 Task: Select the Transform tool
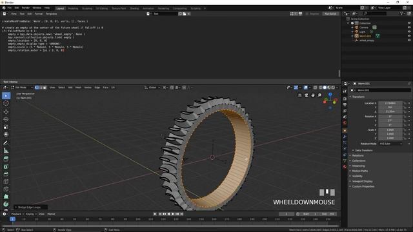[x=6, y=135]
